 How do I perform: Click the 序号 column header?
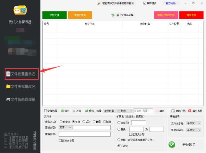(x=50, y=24)
